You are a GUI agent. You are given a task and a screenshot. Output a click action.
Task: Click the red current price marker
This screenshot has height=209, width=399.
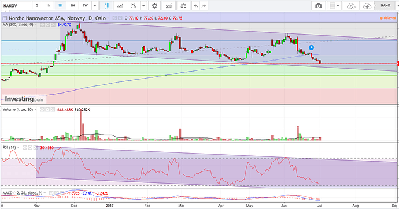398,64
